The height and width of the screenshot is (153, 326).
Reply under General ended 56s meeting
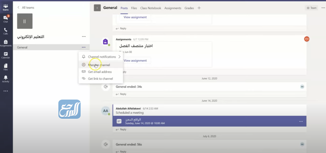pos(121,151)
